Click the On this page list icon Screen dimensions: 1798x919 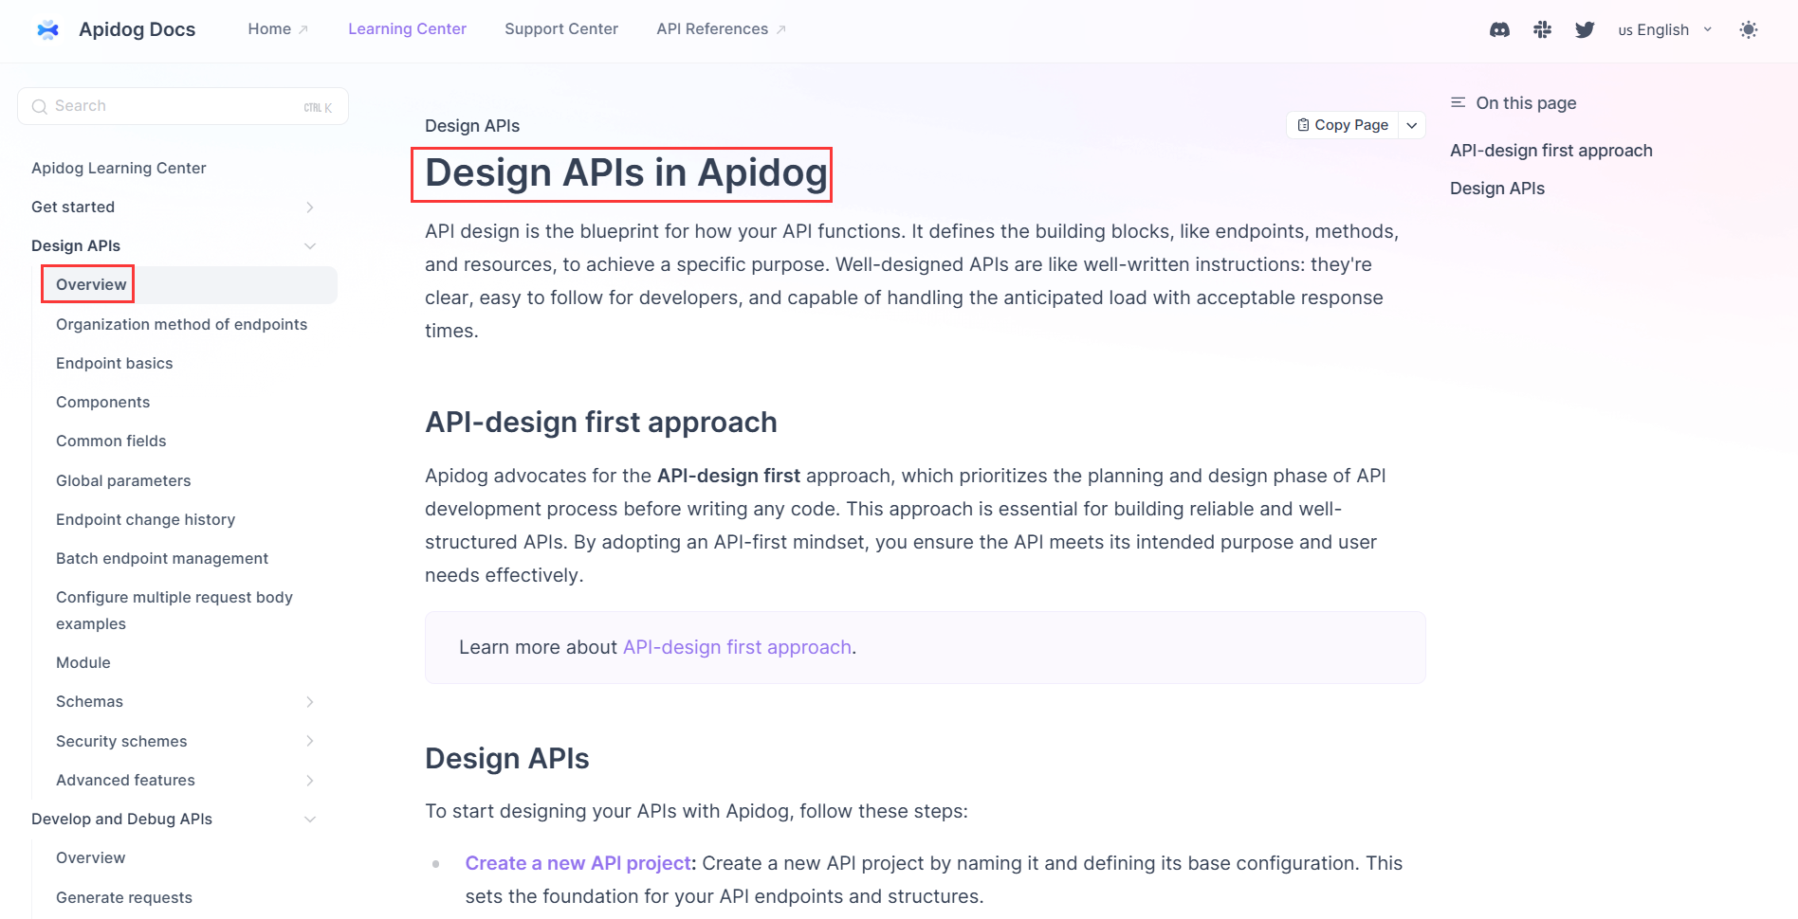[x=1459, y=102]
